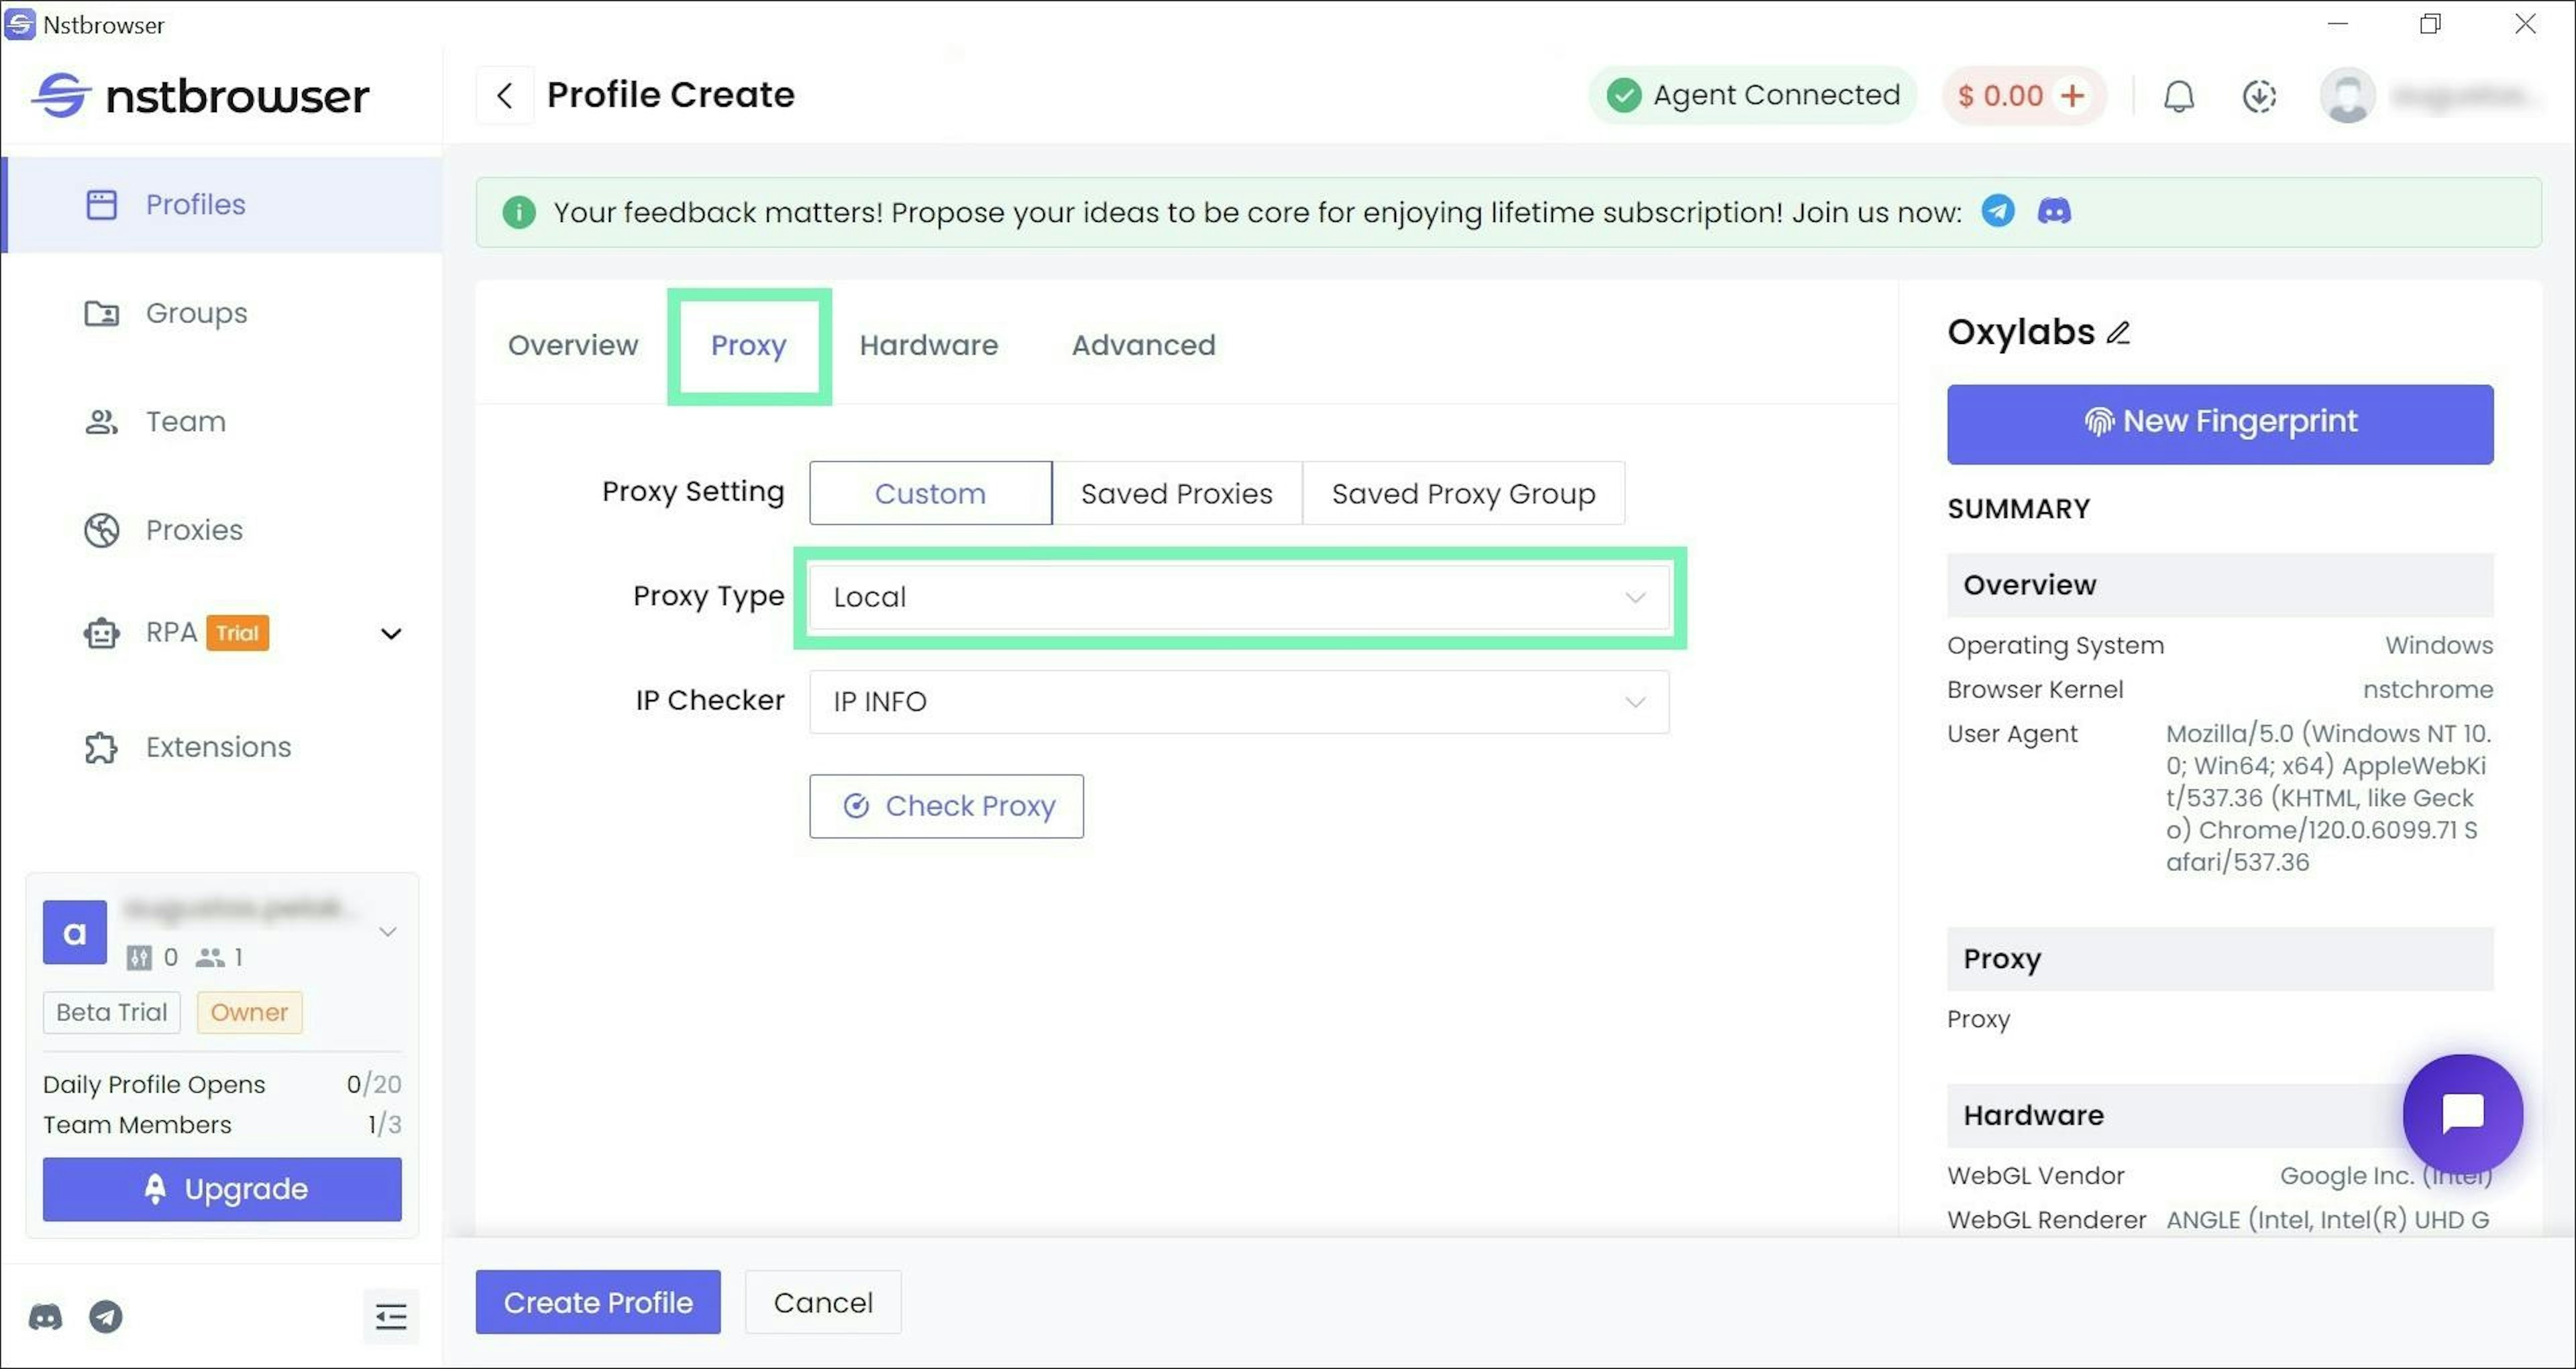Open the Profiles section
Image resolution: width=2576 pixels, height=1369 pixels.
click(x=222, y=205)
